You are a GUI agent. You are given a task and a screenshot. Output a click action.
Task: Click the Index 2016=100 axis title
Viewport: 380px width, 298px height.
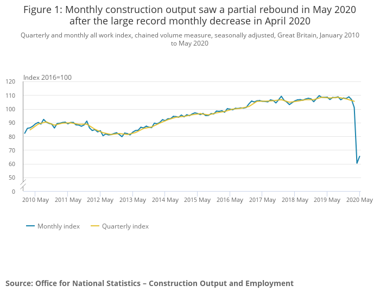coord(47,78)
